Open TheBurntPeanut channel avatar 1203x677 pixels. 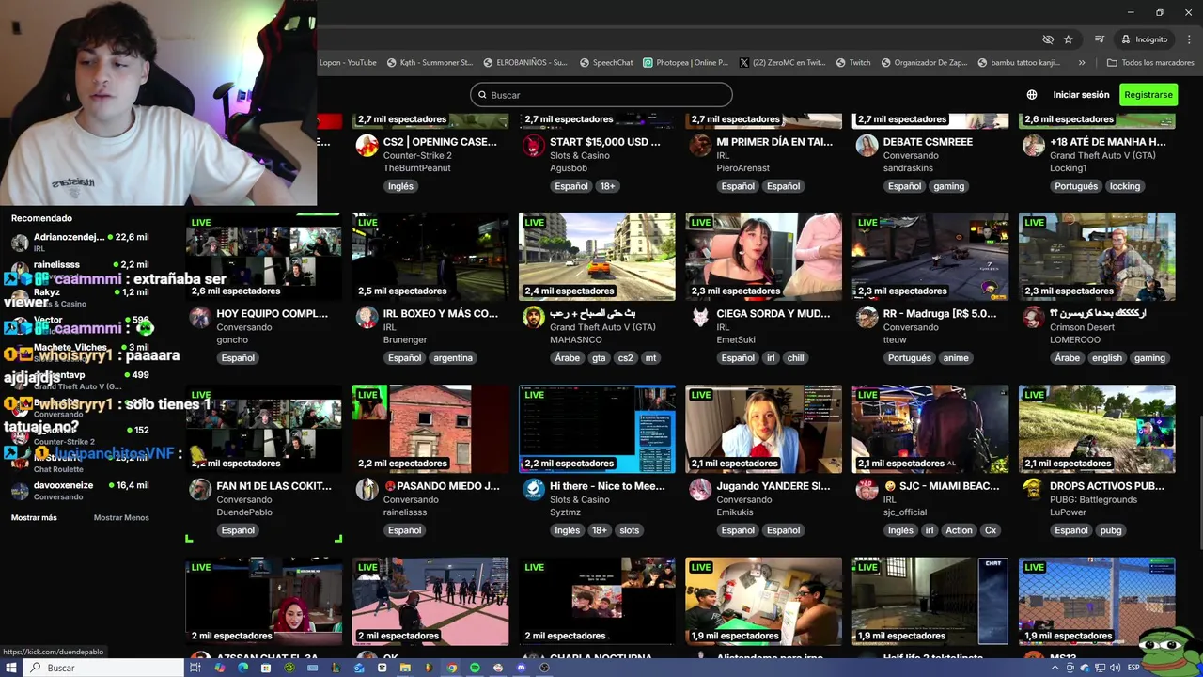pos(367,146)
